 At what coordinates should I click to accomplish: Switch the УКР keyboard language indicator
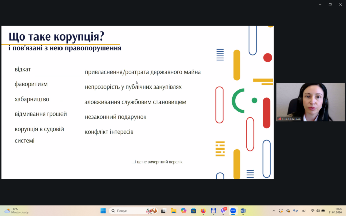pos(304,211)
